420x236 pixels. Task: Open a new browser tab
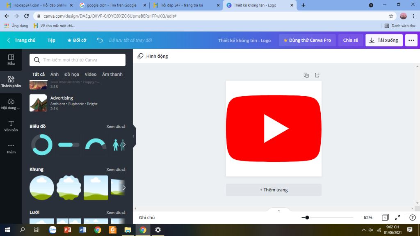pyautogui.click(x=303, y=5)
